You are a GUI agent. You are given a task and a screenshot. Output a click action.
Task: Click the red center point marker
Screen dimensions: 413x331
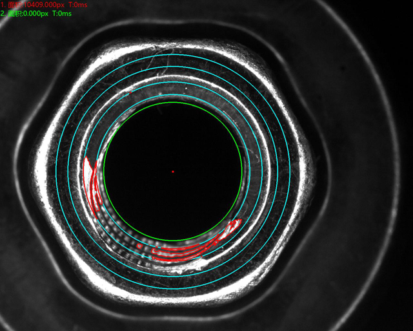(x=173, y=171)
